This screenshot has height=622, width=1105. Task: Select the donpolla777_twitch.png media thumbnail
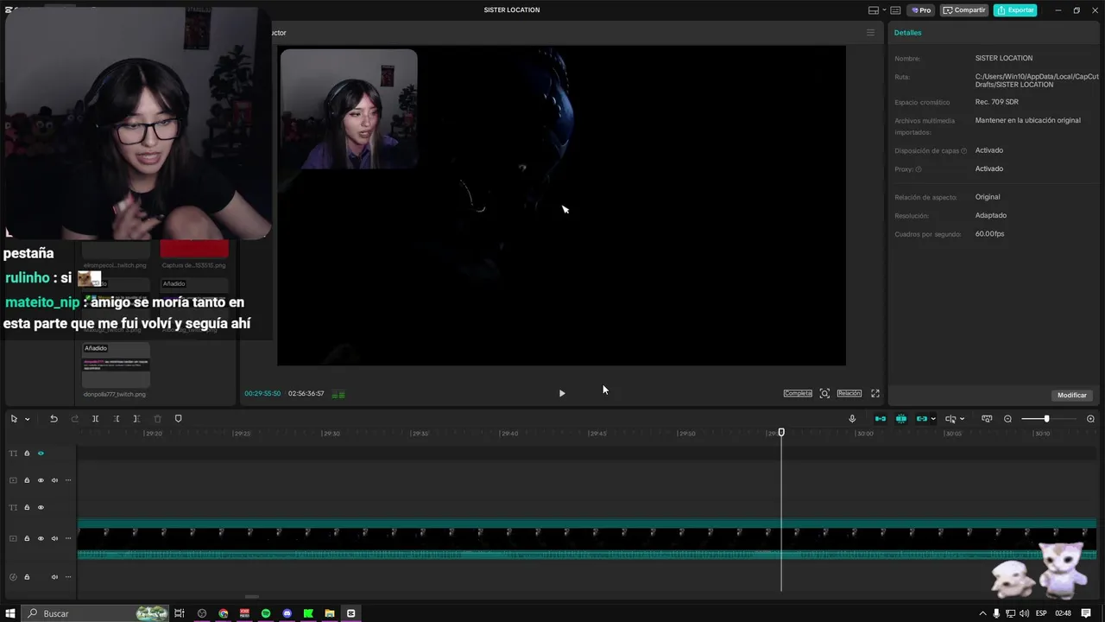click(x=116, y=366)
